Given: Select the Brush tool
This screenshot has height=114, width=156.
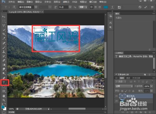Looking at the screenshot, I should (4, 47).
